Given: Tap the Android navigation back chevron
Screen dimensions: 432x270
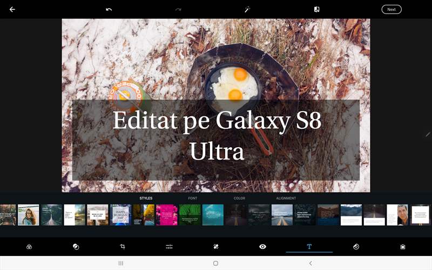Looking at the screenshot, I should (310, 264).
